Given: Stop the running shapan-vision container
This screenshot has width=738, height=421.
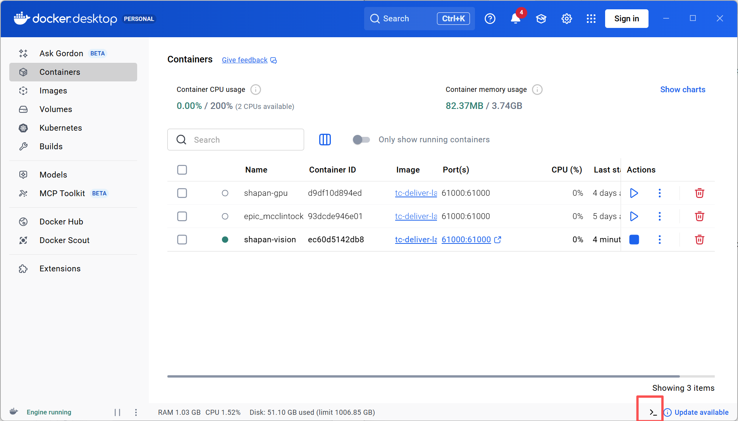Looking at the screenshot, I should (x=634, y=240).
